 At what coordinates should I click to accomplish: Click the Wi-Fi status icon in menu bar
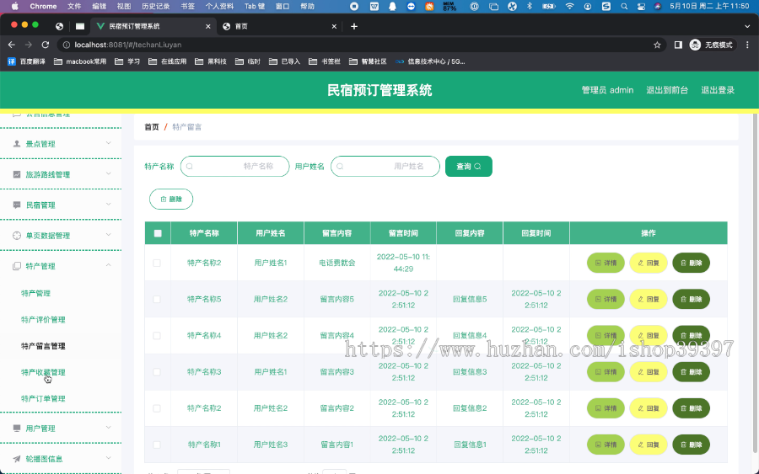point(570,6)
